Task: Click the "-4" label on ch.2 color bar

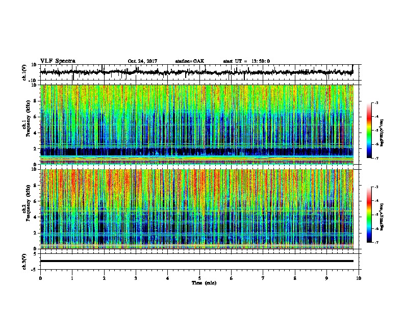Action: tap(376, 201)
